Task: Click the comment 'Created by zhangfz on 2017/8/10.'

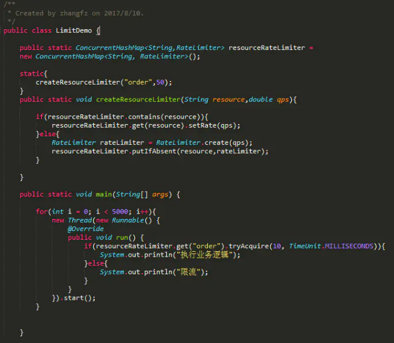Action: coord(80,13)
